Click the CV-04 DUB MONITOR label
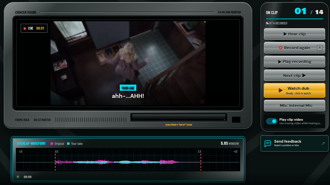Viewport: 330px width, 185px height. pyautogui.click(x=230, y=12)
